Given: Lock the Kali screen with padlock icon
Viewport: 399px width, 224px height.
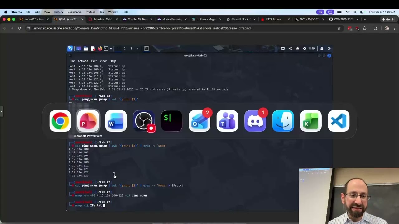Looking at the screenshot, I should 322,49.
